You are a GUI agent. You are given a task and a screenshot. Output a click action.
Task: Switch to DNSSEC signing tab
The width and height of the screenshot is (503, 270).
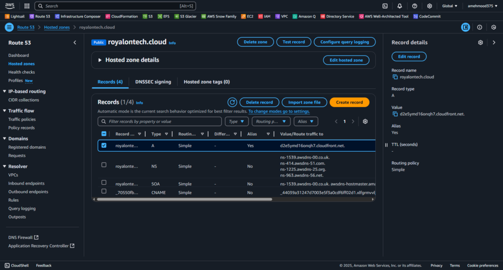click(153, 82)
